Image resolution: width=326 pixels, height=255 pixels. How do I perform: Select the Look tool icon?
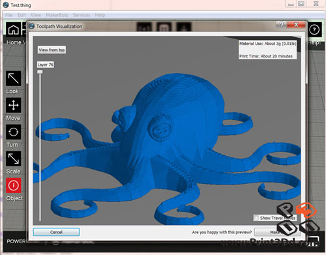click(x=14, y=78)
